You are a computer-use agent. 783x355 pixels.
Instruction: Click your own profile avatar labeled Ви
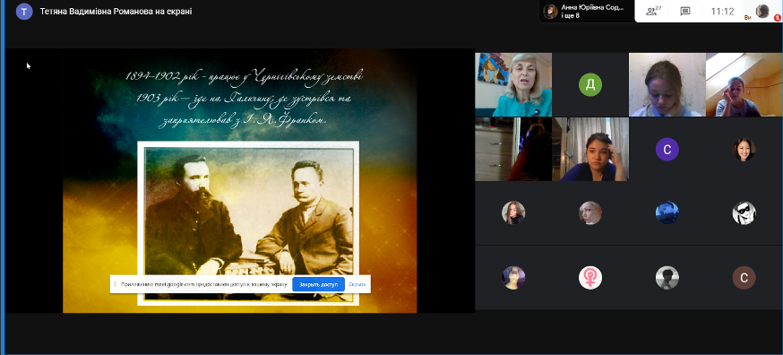tap(762, 11)
